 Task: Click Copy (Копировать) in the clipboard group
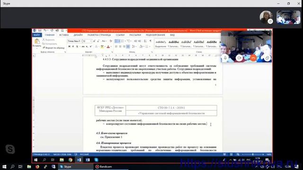coord(50,44)
